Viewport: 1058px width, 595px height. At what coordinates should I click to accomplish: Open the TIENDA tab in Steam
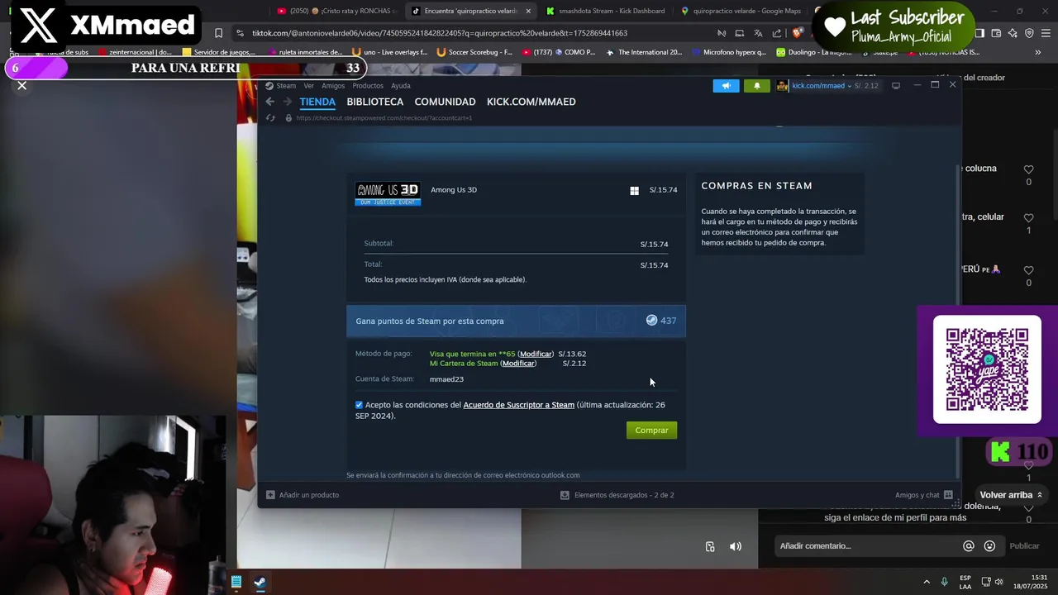[317, 102]
